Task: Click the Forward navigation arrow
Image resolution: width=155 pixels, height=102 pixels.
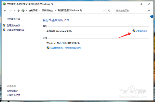Action: (10, 11)
